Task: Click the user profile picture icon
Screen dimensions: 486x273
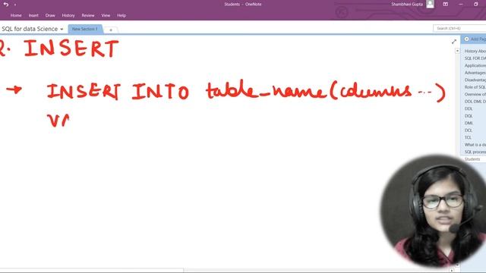Action: [x=431, y=4]
